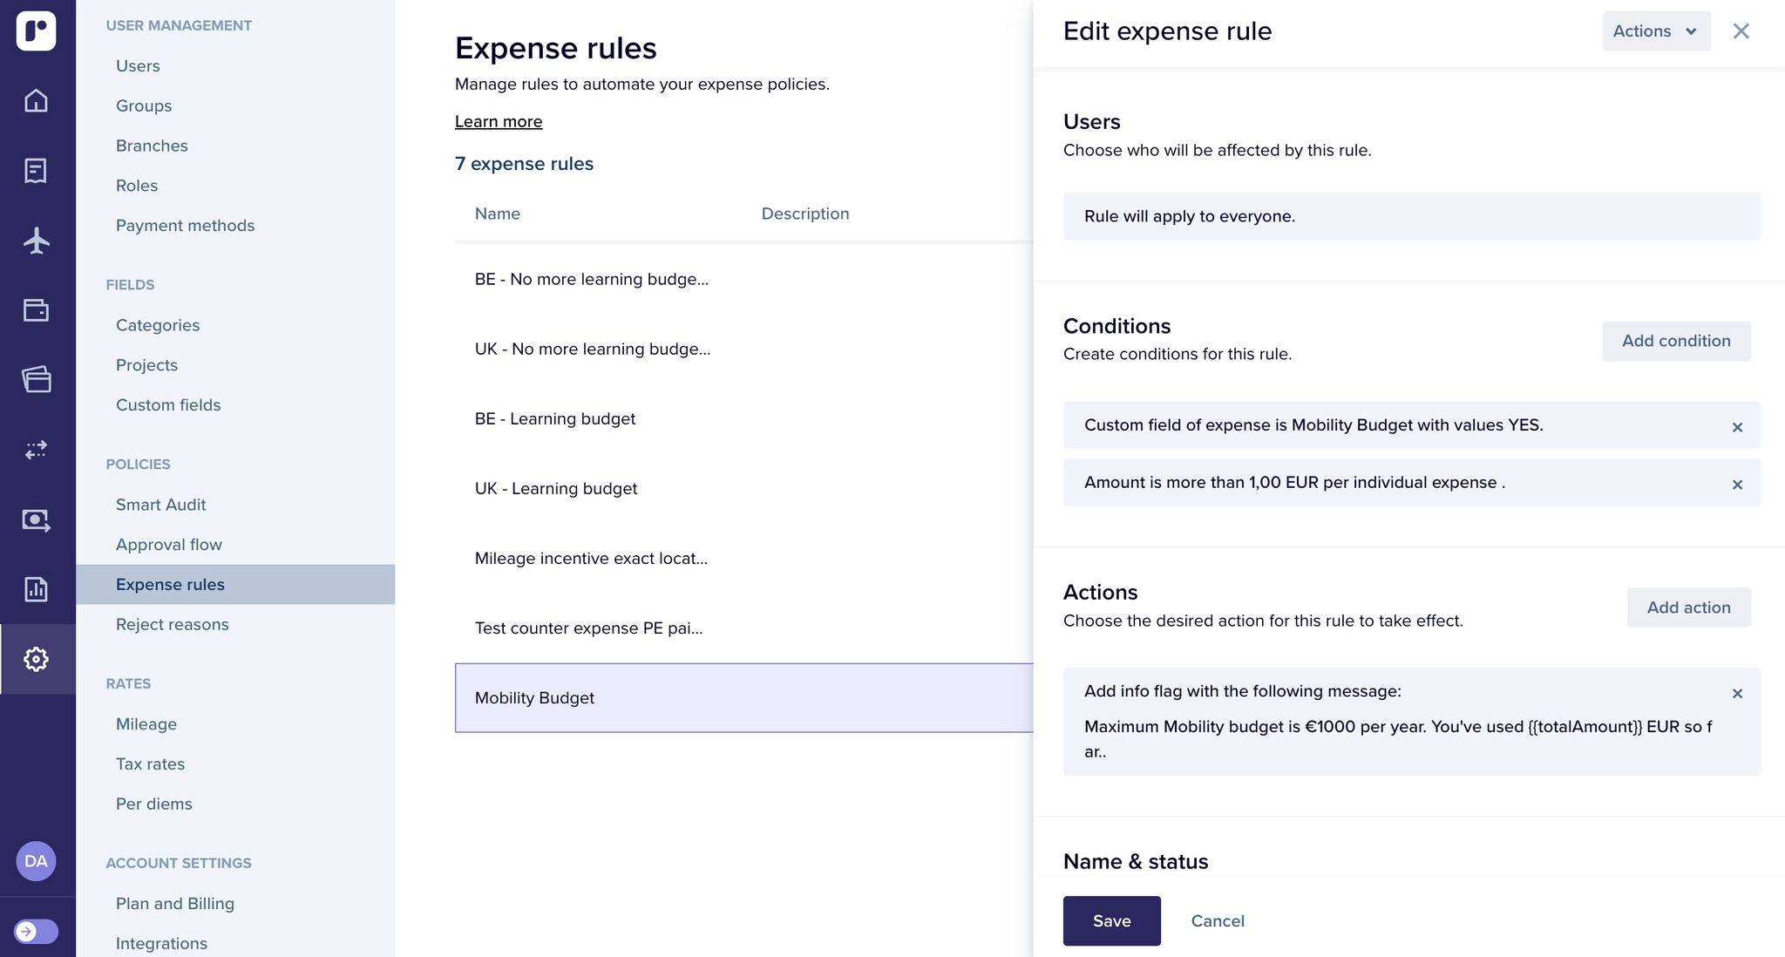Click the Add condition button
Image resolution: width=1785 pixels, height=957 pixels.
click(x=1675, y=341)
